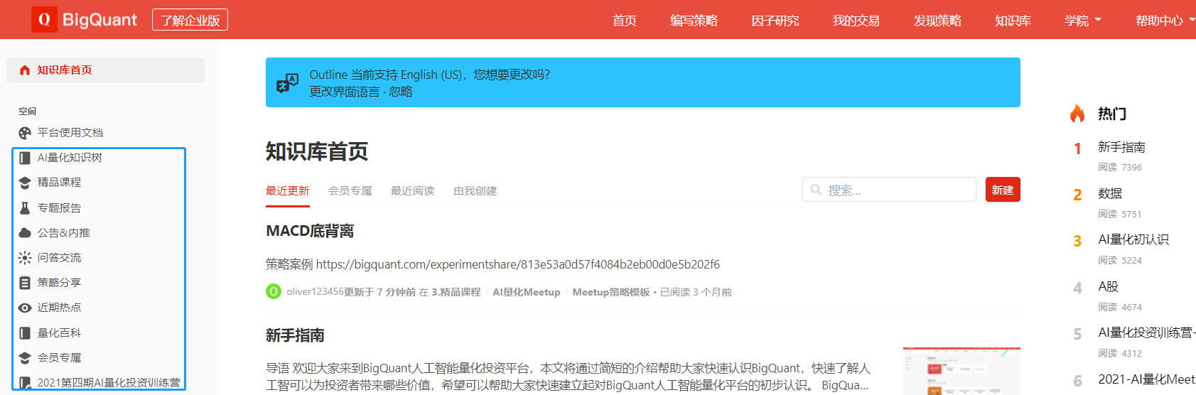Open hot item 新手指南 ranked 1

(1121, 147)
